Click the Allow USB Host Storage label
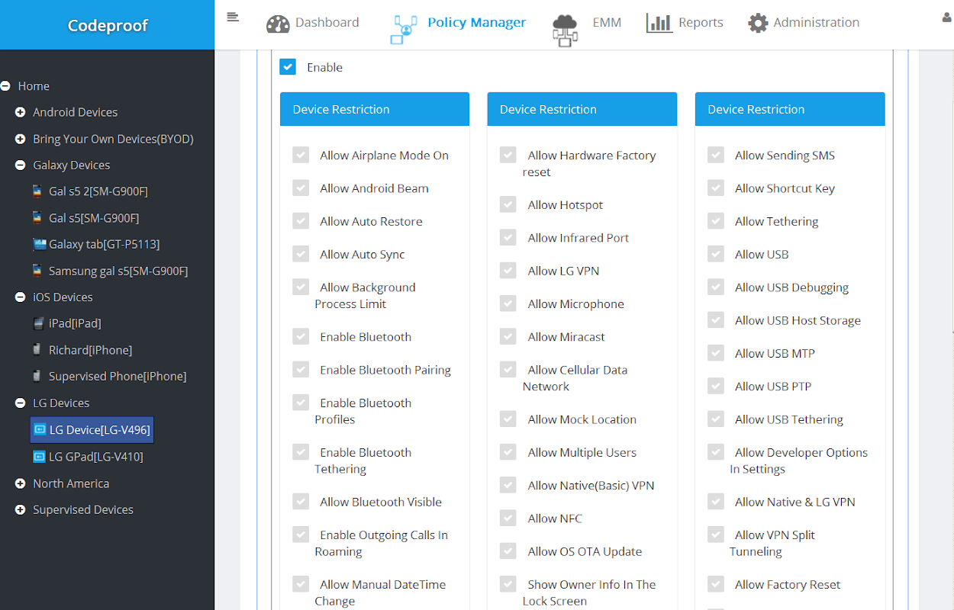Screen dimensions: 954x610 coord(798,320)
